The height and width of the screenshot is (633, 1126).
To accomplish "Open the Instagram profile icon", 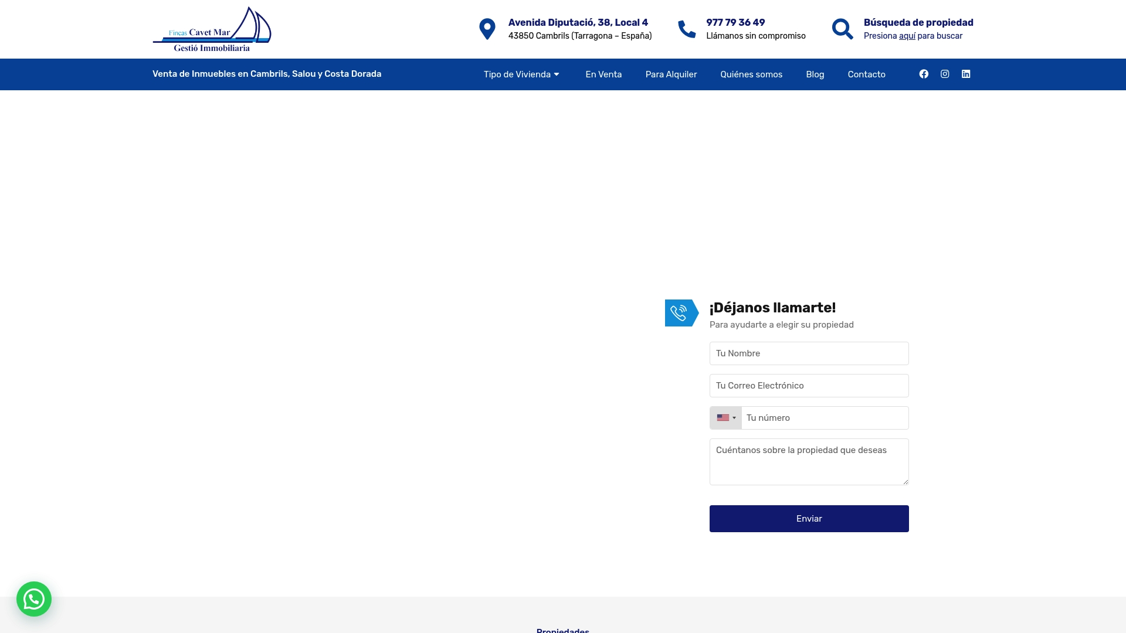I will click(945, 74).
